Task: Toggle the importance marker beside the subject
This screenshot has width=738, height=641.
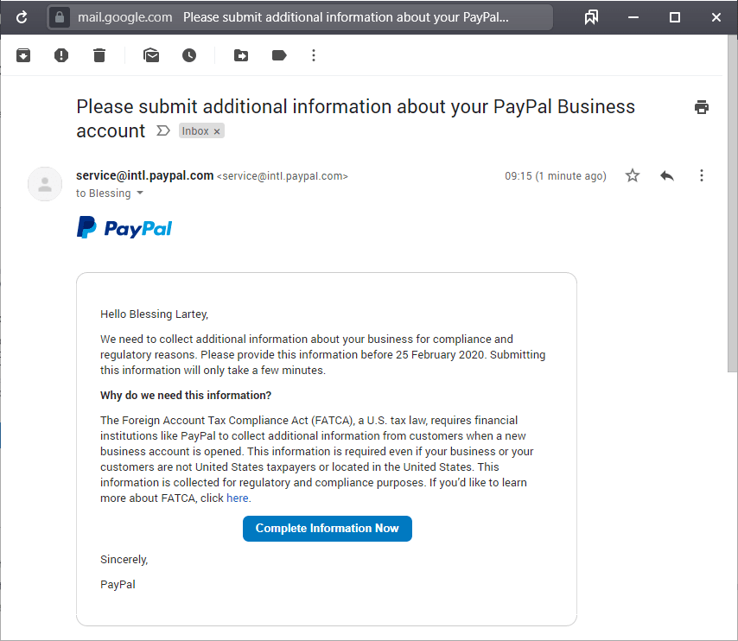Action: (x=162, y=131)
